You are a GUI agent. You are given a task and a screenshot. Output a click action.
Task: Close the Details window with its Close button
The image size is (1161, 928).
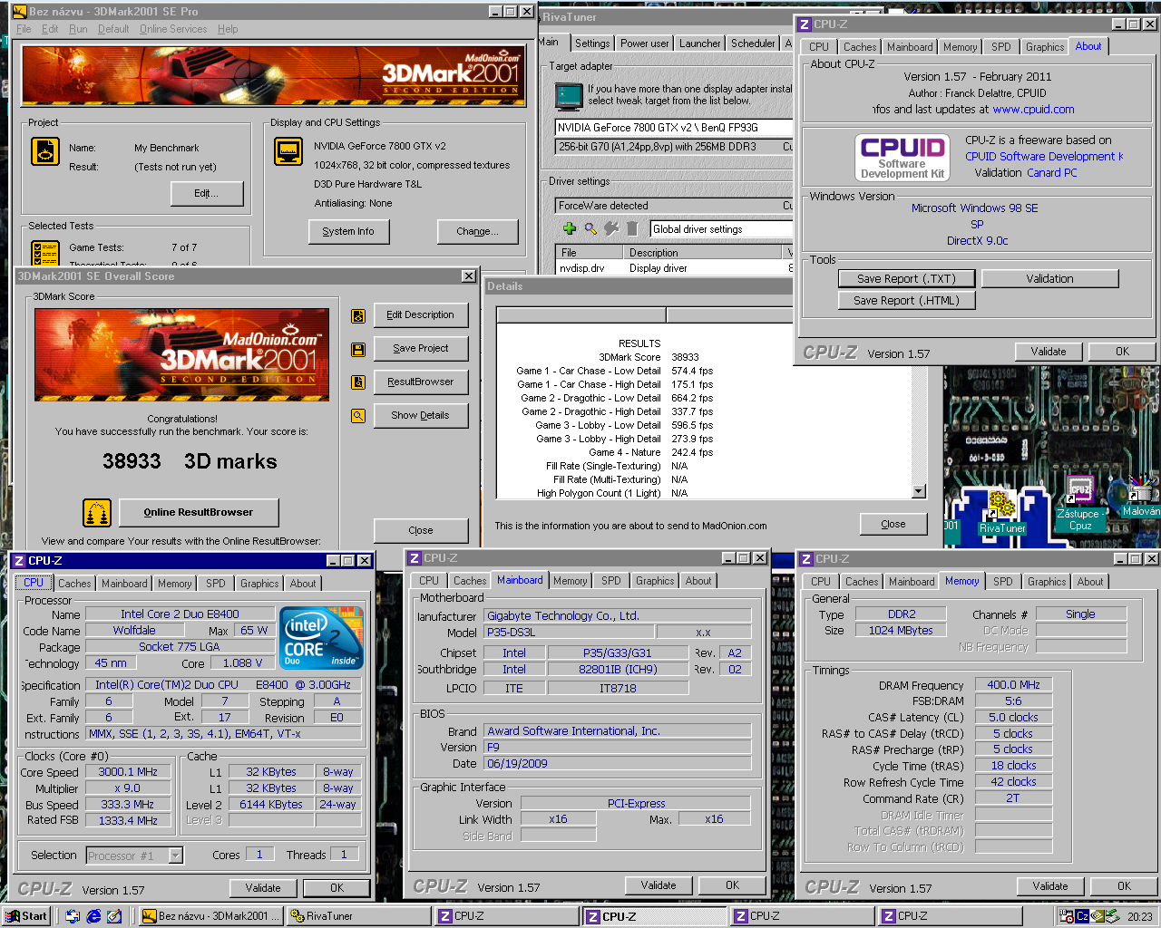pyautogui.click(x=893, y=525)
